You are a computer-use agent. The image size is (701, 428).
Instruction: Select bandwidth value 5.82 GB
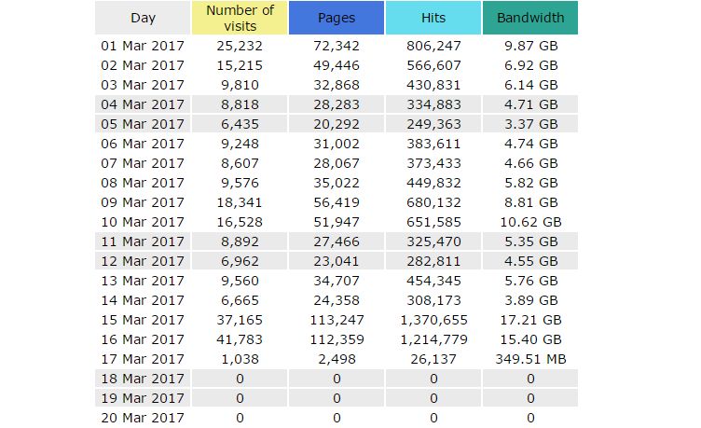pos(530,183)
